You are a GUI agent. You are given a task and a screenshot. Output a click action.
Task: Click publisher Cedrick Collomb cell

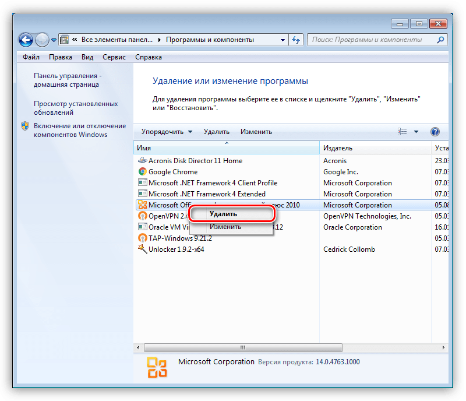(x=349, y=249)
